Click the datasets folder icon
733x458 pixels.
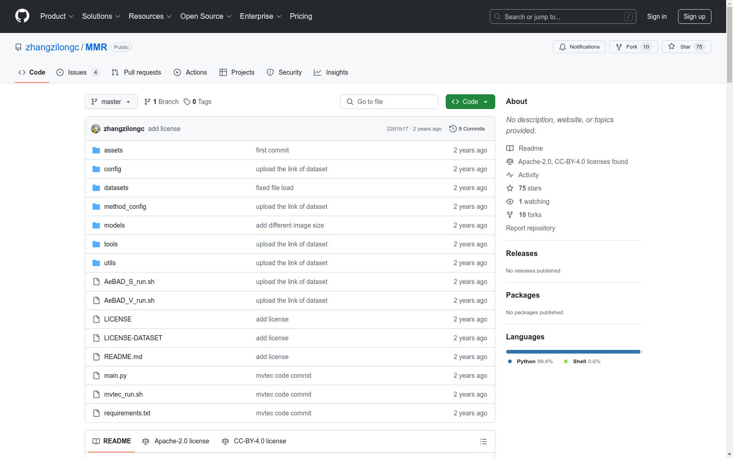tap(96, 188)
